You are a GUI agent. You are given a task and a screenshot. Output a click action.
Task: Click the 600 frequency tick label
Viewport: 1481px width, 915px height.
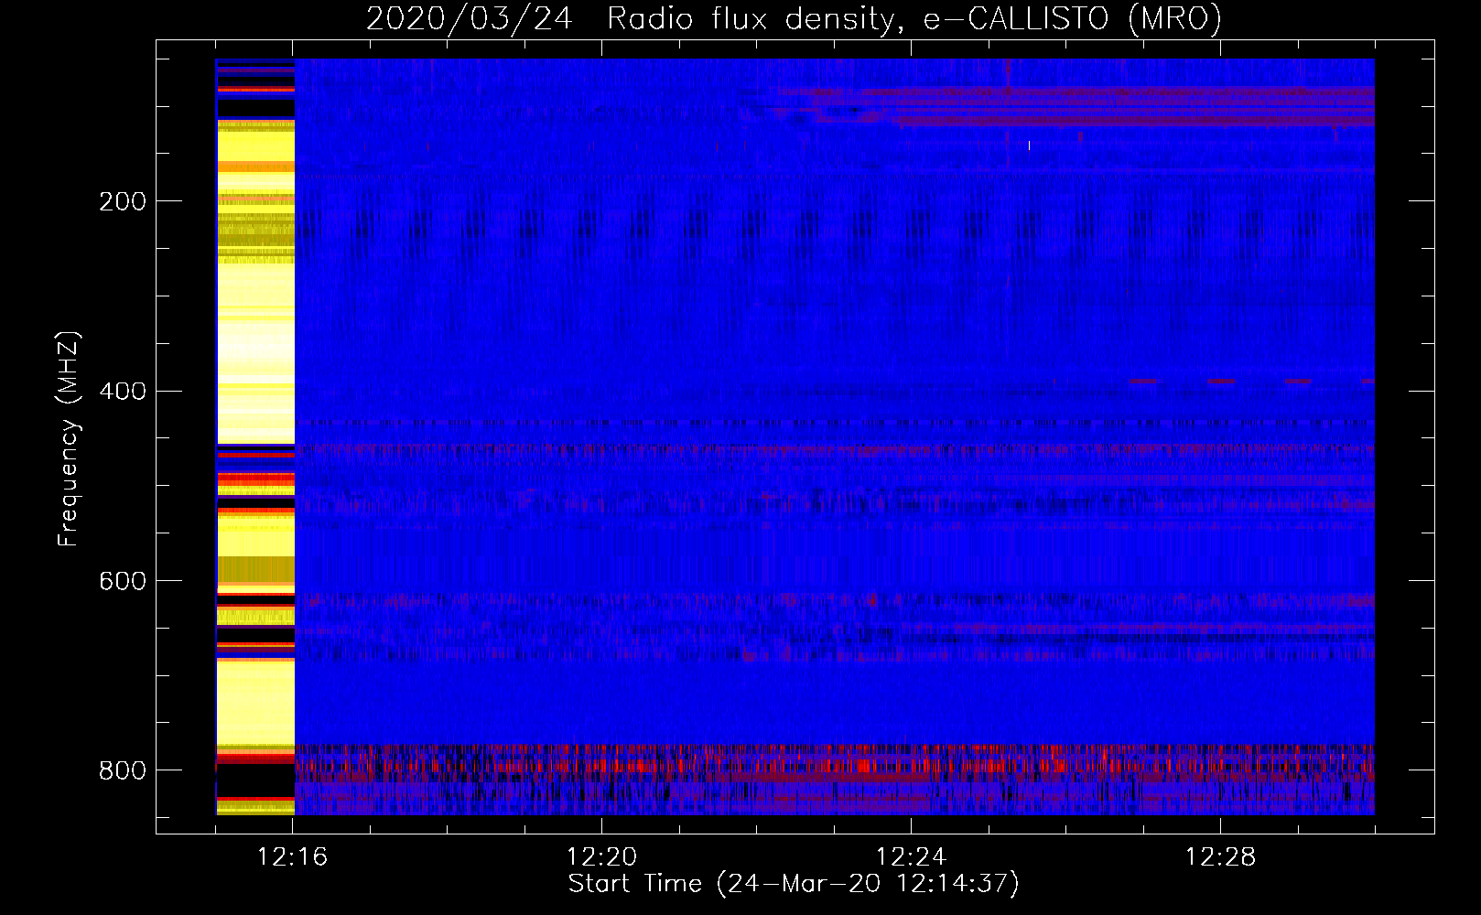point(123,582)
